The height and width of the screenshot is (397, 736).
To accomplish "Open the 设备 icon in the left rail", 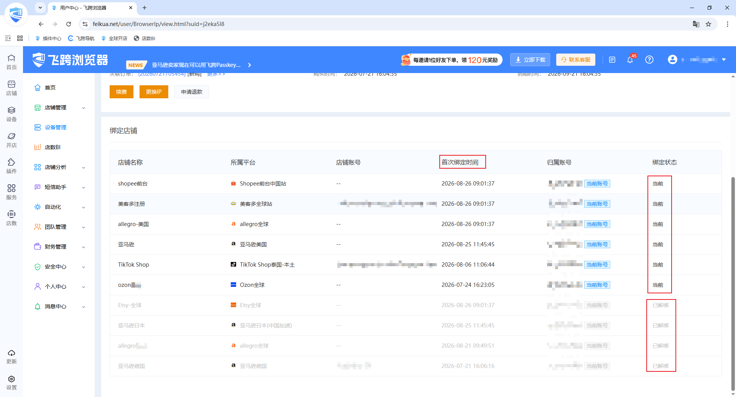I will [11, 114].
